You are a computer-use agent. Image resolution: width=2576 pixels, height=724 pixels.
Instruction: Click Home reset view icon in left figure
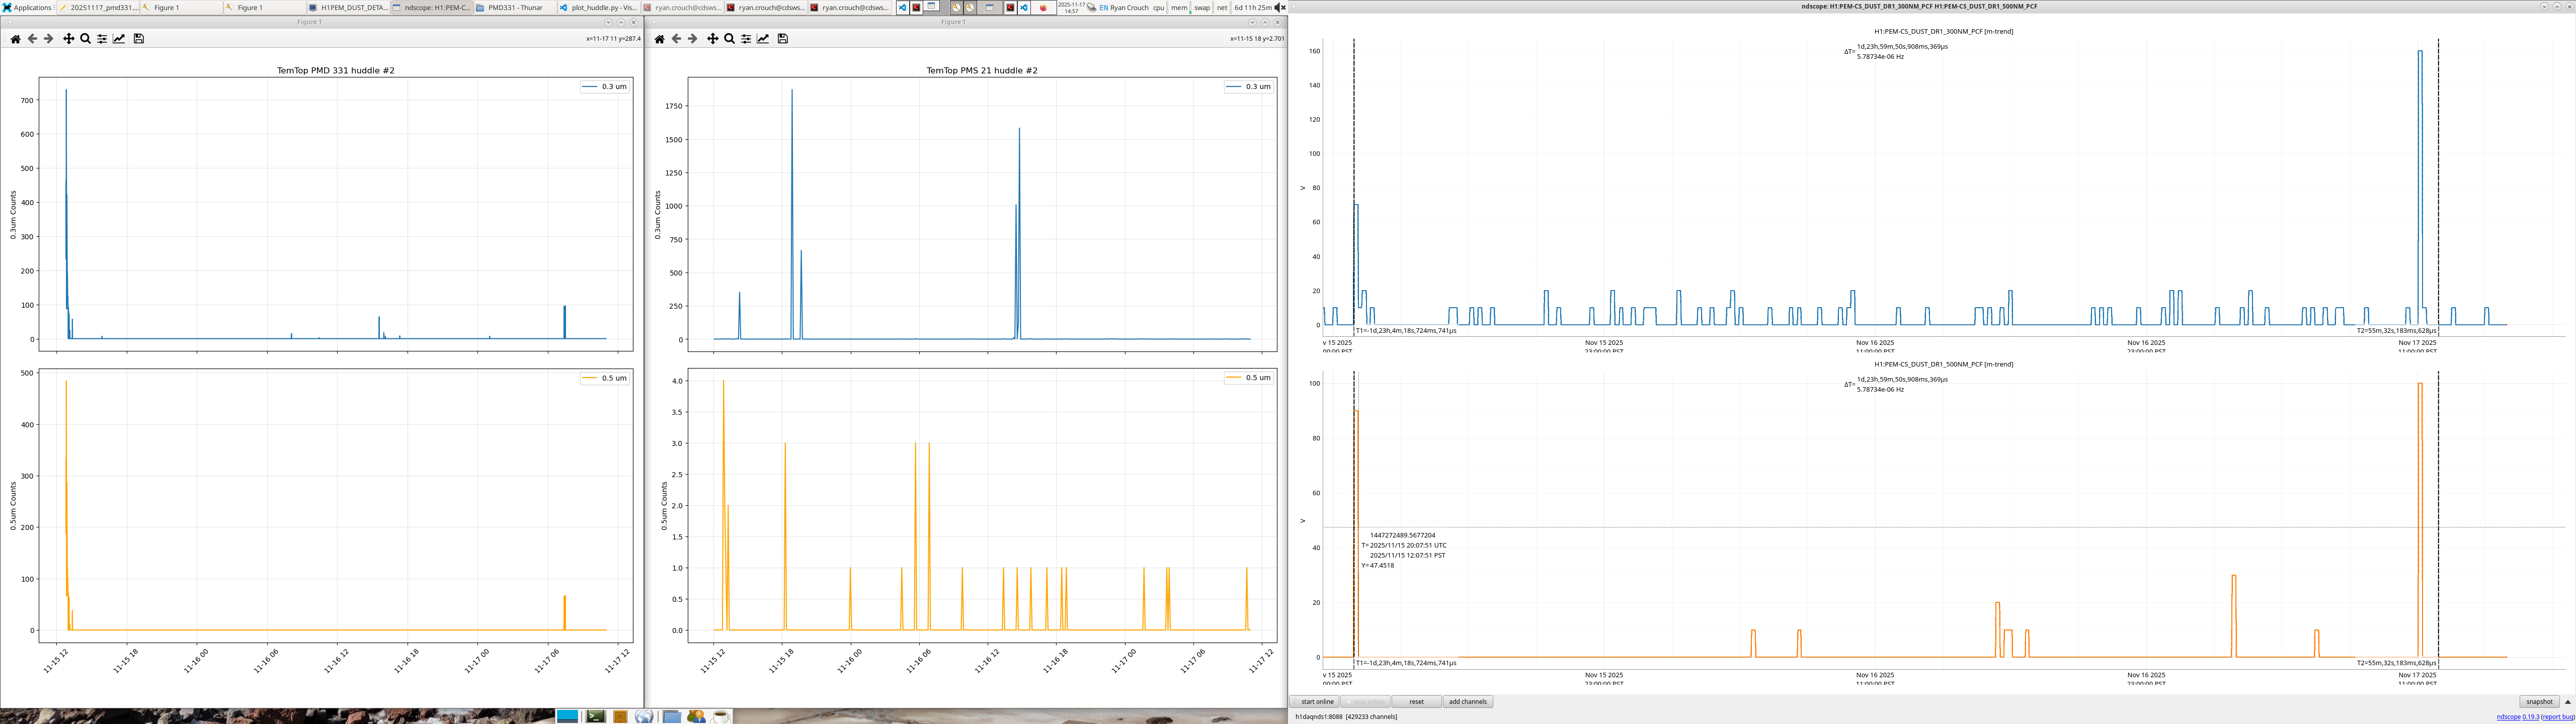point(15,39)
